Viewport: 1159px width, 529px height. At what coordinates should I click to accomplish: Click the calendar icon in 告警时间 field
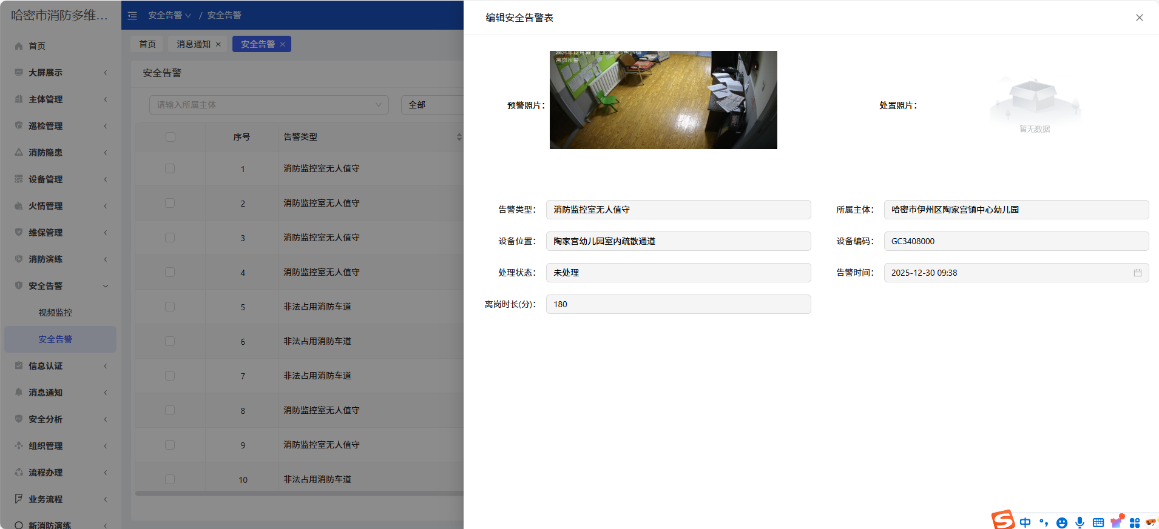(1137, 273)
